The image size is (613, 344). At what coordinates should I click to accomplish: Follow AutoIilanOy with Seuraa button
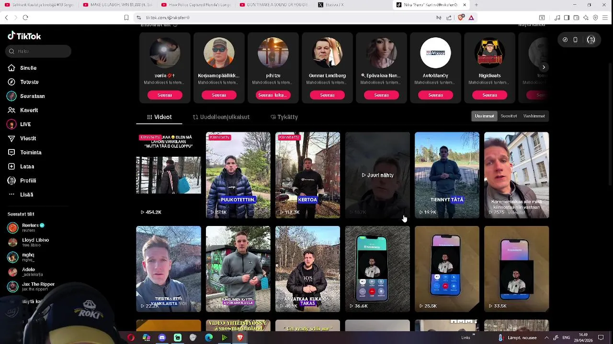click(x=435, y=95)
